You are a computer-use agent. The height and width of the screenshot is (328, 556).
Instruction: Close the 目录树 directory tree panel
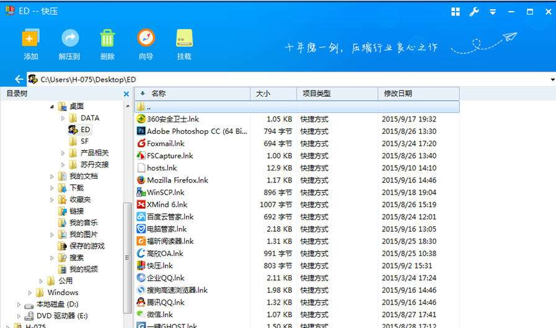[x=126, y=94]
